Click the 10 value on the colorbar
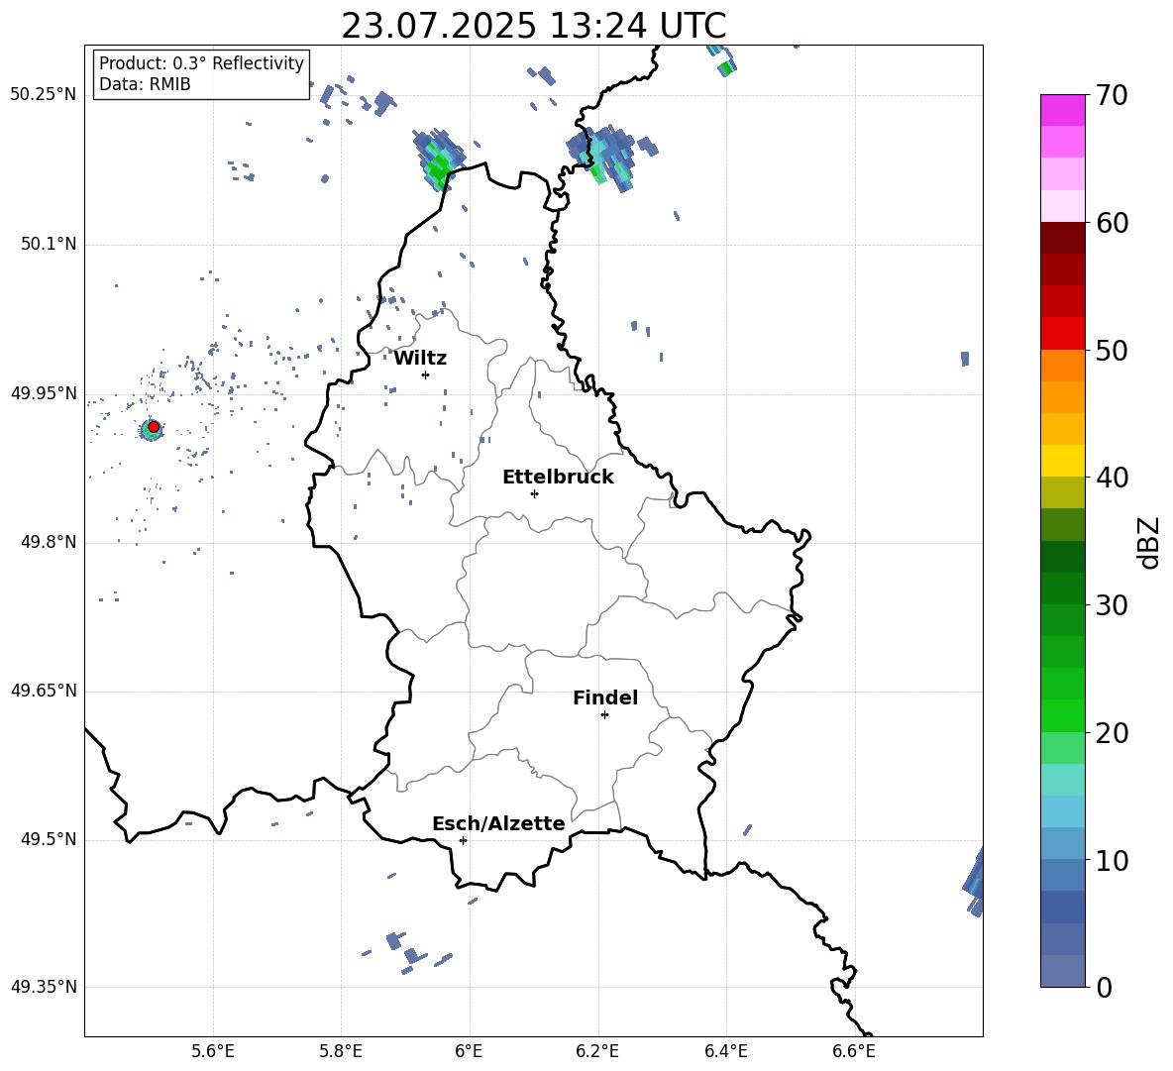1173x1071 pixels. 1112,860
